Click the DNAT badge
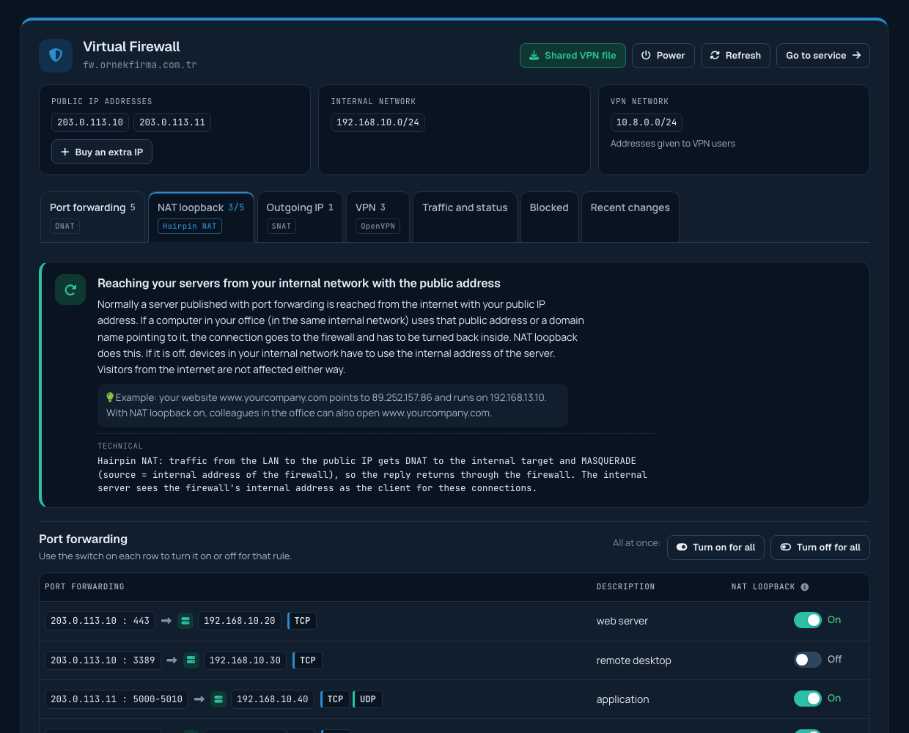The image size is (909, 733). point(65,226)
